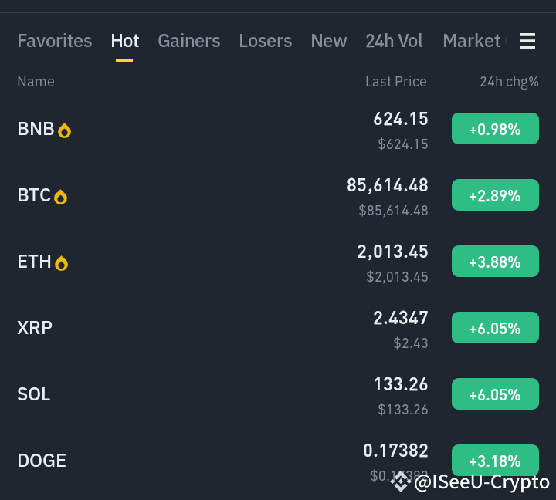Open the hamburger list menu icon
The height and width of the screenshot is (500, 556).
527,41
